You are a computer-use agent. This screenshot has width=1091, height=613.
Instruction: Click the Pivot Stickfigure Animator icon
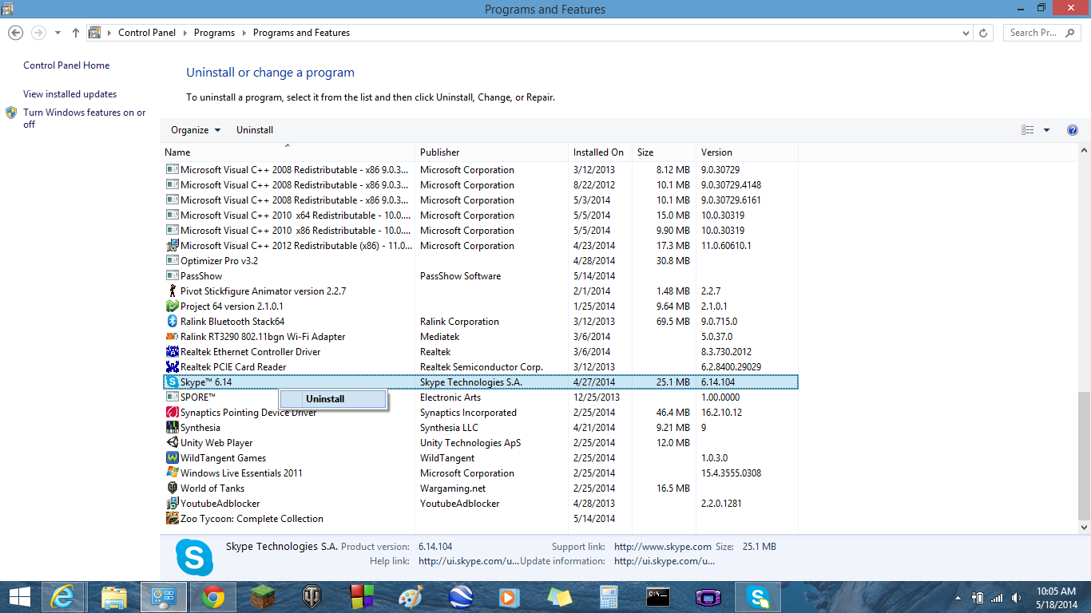[x=173, y=291]
